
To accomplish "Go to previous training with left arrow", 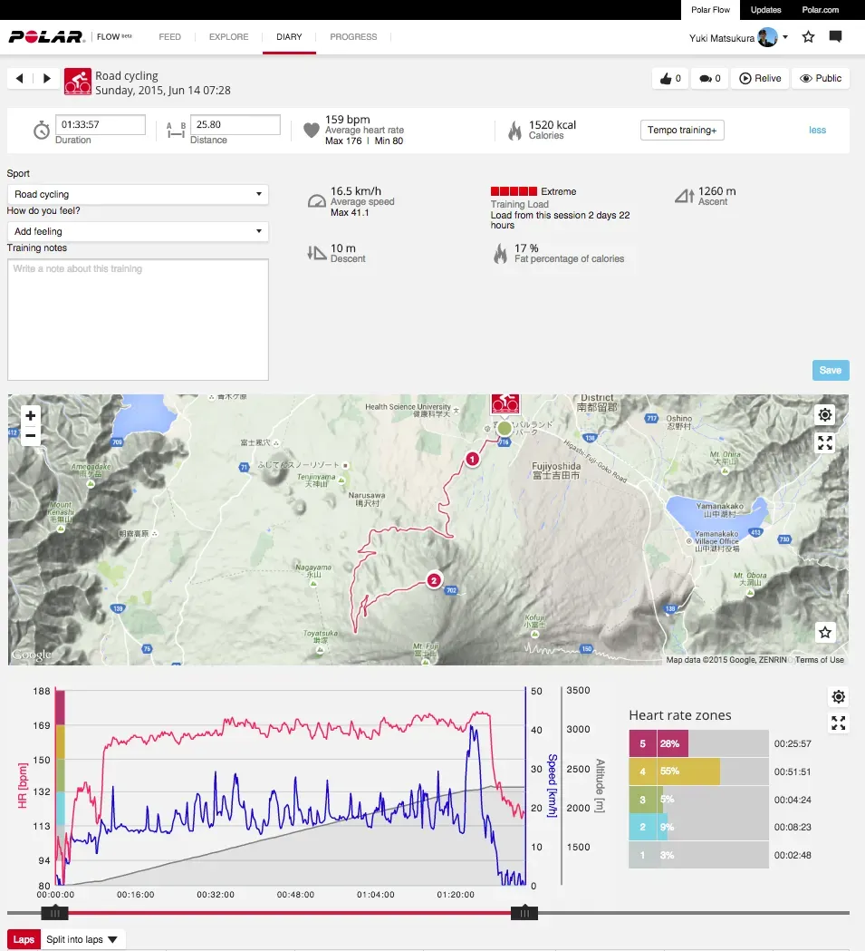I will (20, 79).
